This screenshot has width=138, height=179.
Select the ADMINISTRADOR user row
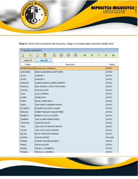click(69, 68)
